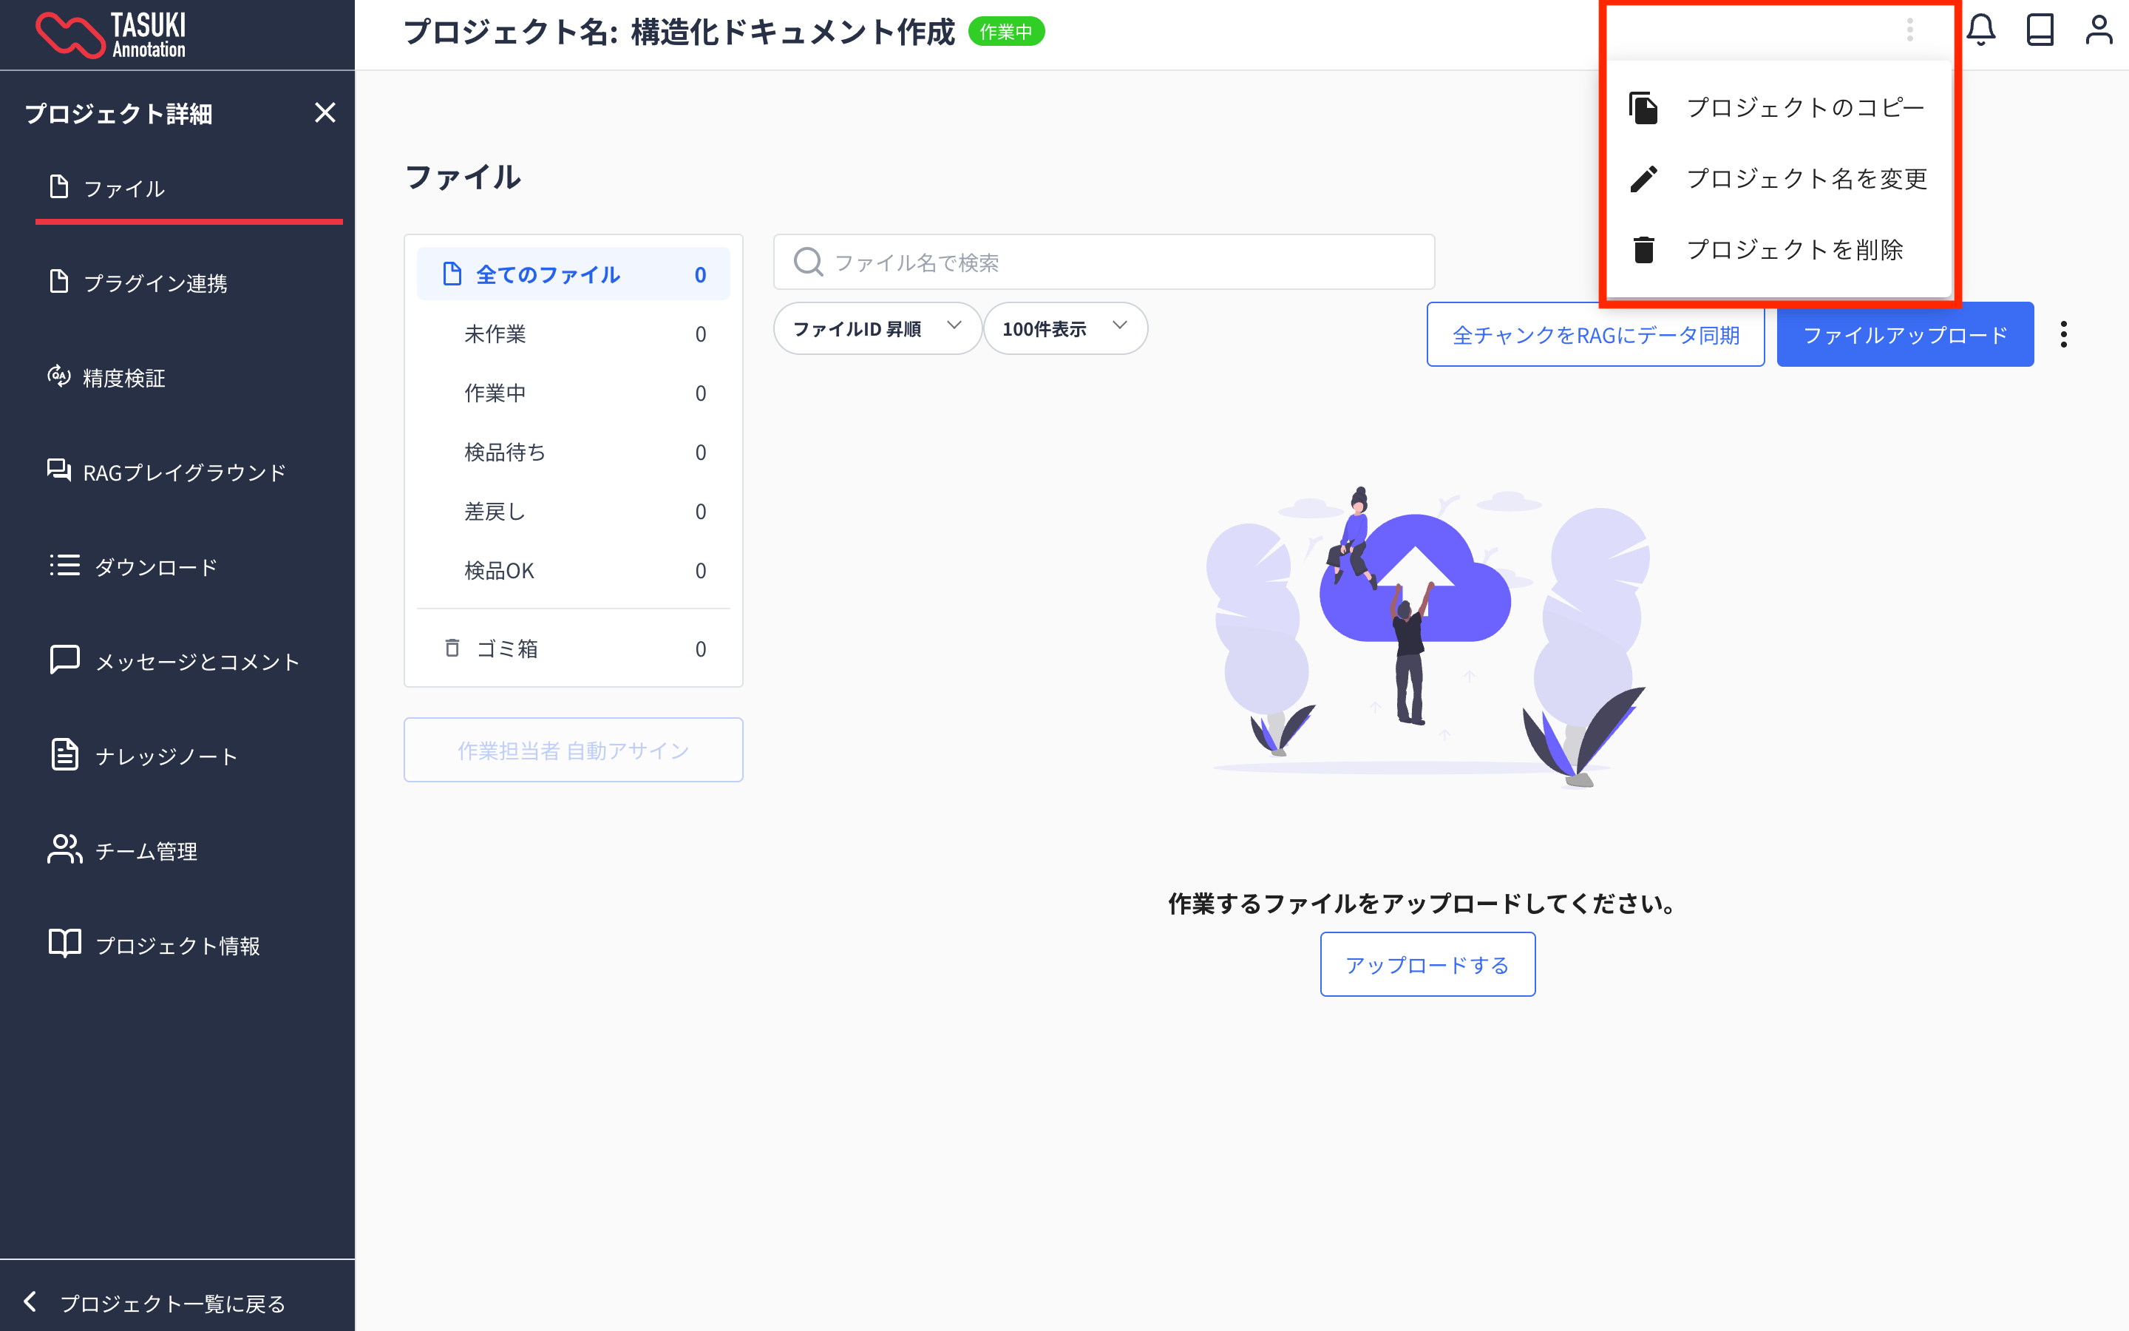Open the RAGプレイグラウンド sidebar item

pos(183,473)
